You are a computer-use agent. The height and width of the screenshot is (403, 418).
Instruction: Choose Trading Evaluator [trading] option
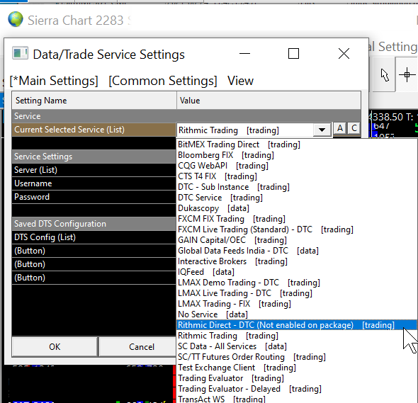[297, 378]
